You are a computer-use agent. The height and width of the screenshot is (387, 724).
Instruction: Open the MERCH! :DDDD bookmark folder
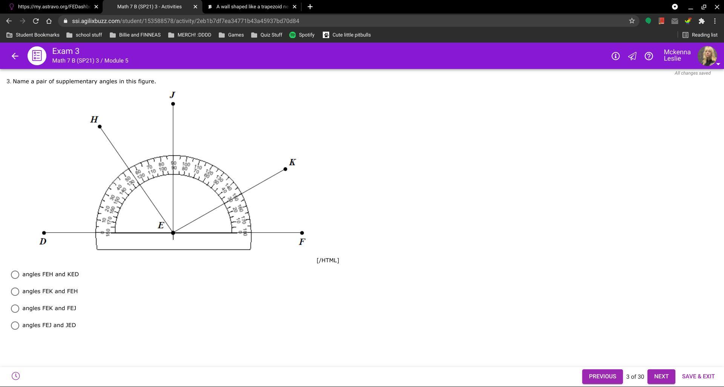(190, 35)
